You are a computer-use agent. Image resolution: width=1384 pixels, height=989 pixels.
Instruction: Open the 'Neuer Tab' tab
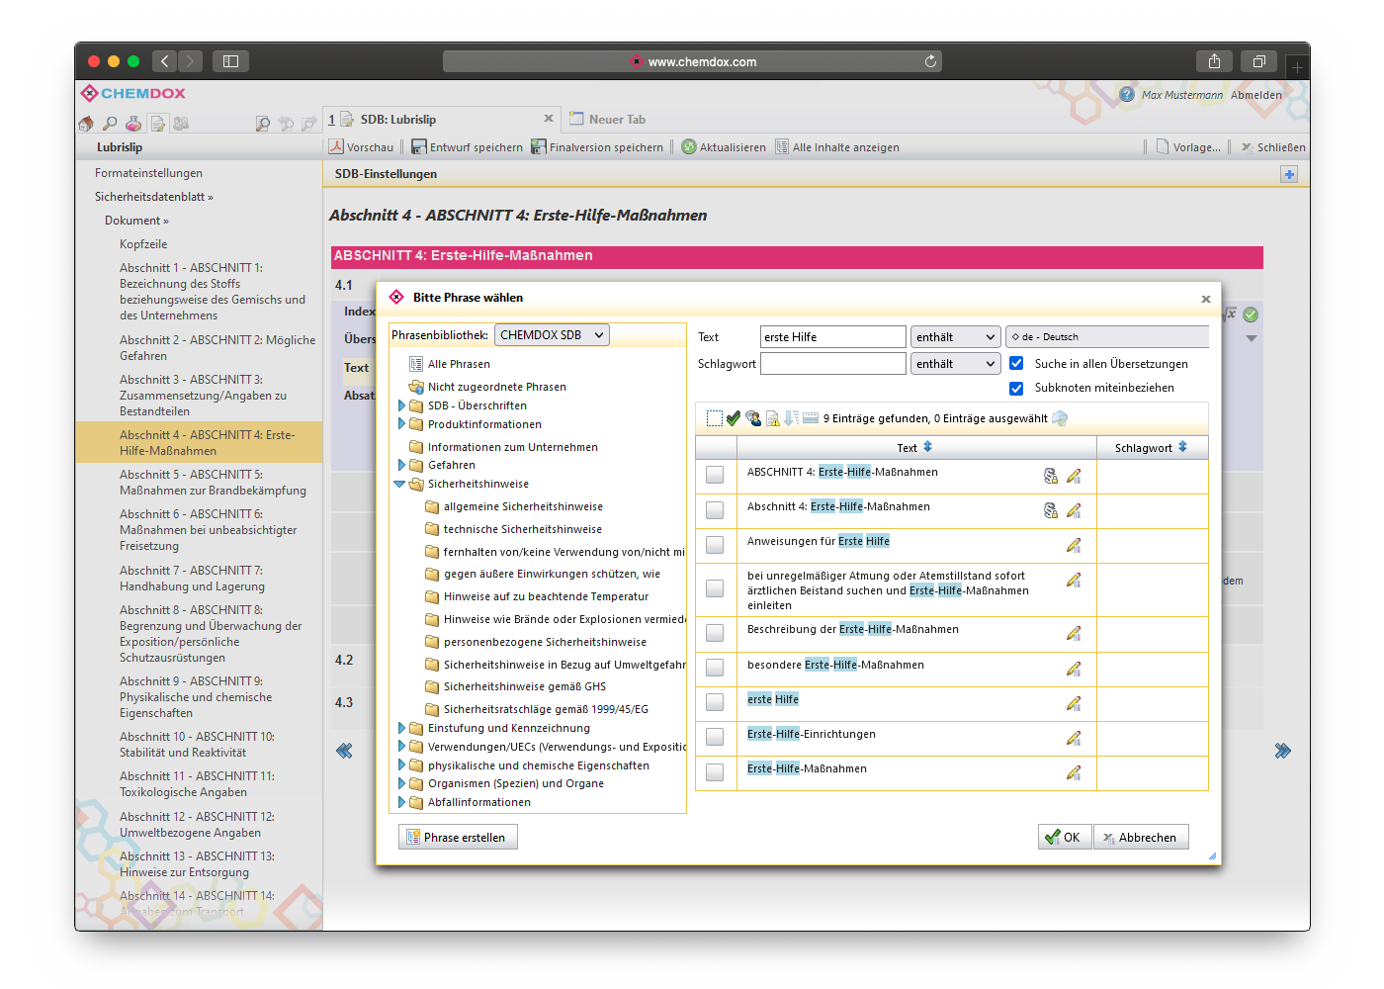point(607,120)
